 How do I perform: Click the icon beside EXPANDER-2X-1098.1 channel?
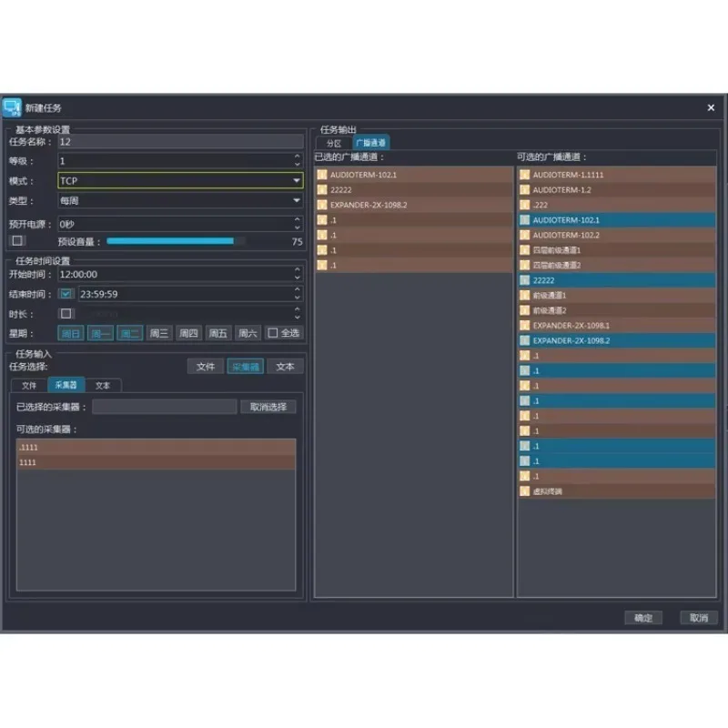(x=525, y=325)
